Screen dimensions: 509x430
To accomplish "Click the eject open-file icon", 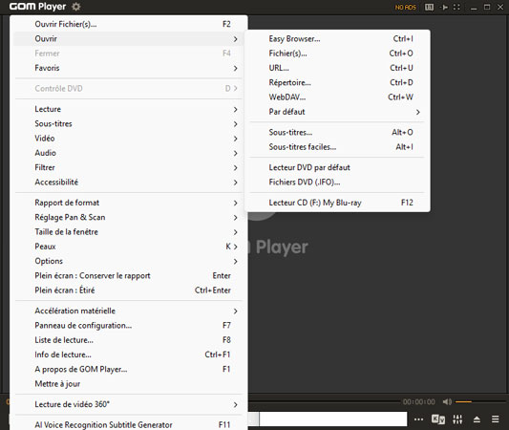I will point(477,419).
